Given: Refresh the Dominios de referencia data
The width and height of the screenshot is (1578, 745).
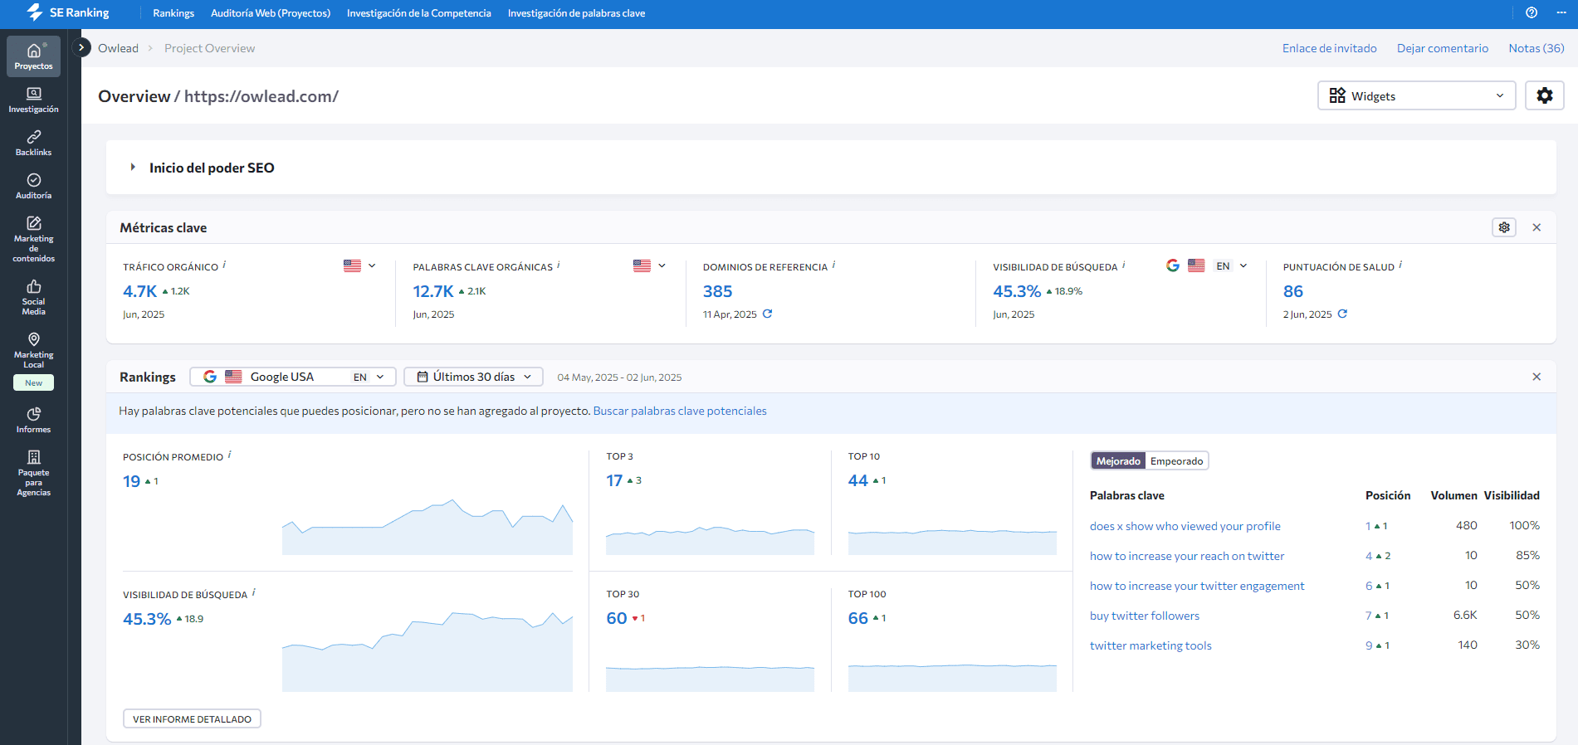Looking at the screenshot, I should (768, 314).
